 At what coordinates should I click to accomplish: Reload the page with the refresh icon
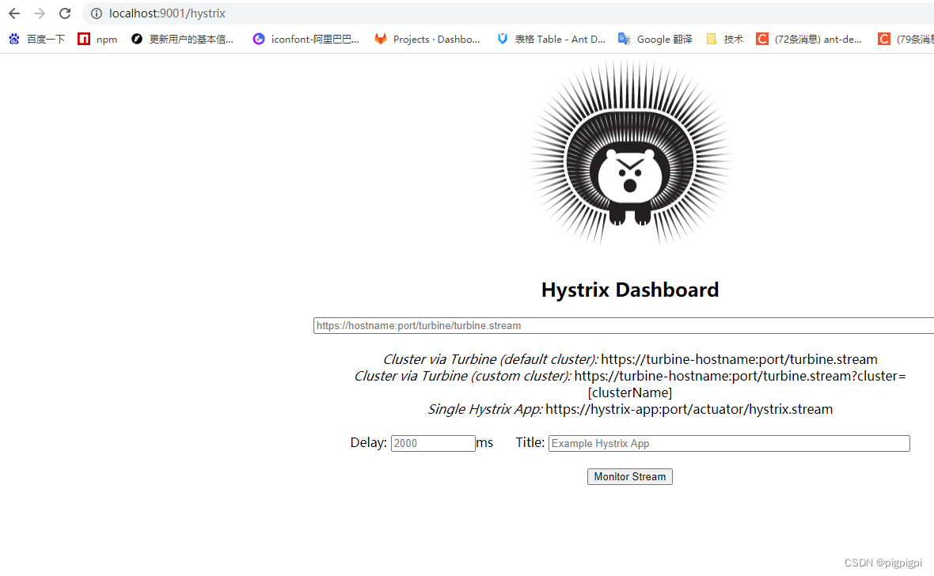[x=65, y=13]
